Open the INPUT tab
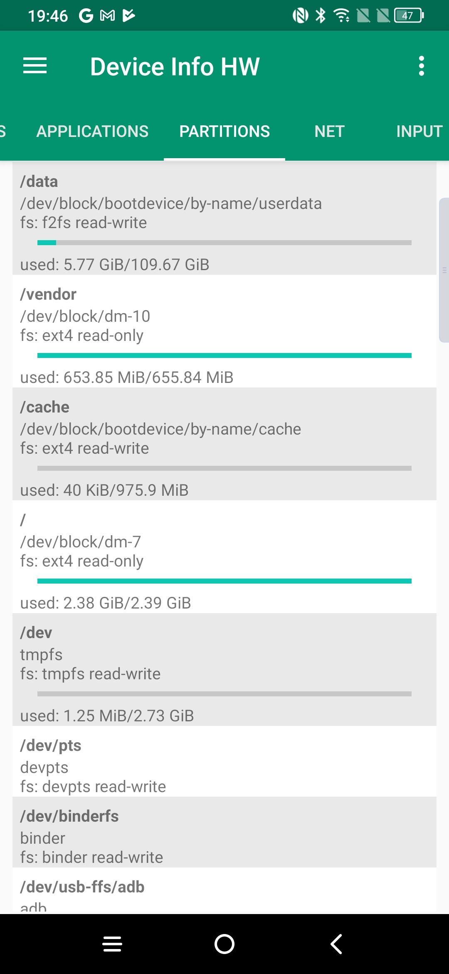Image resolution: width=449 pixels, height=974 pixels. (419, 132)
